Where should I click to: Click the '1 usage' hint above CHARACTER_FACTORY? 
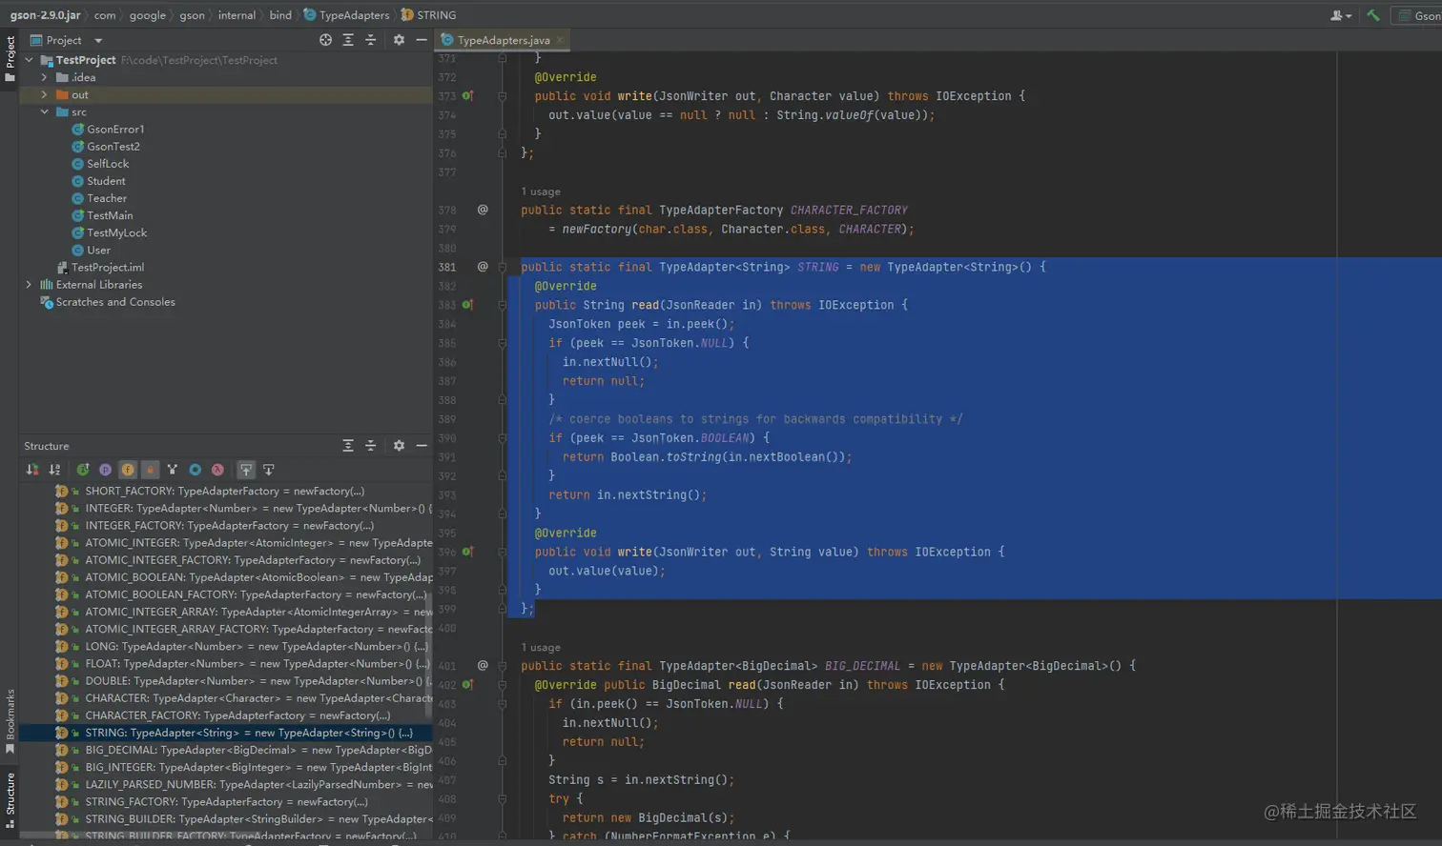(x=541, y=191)
